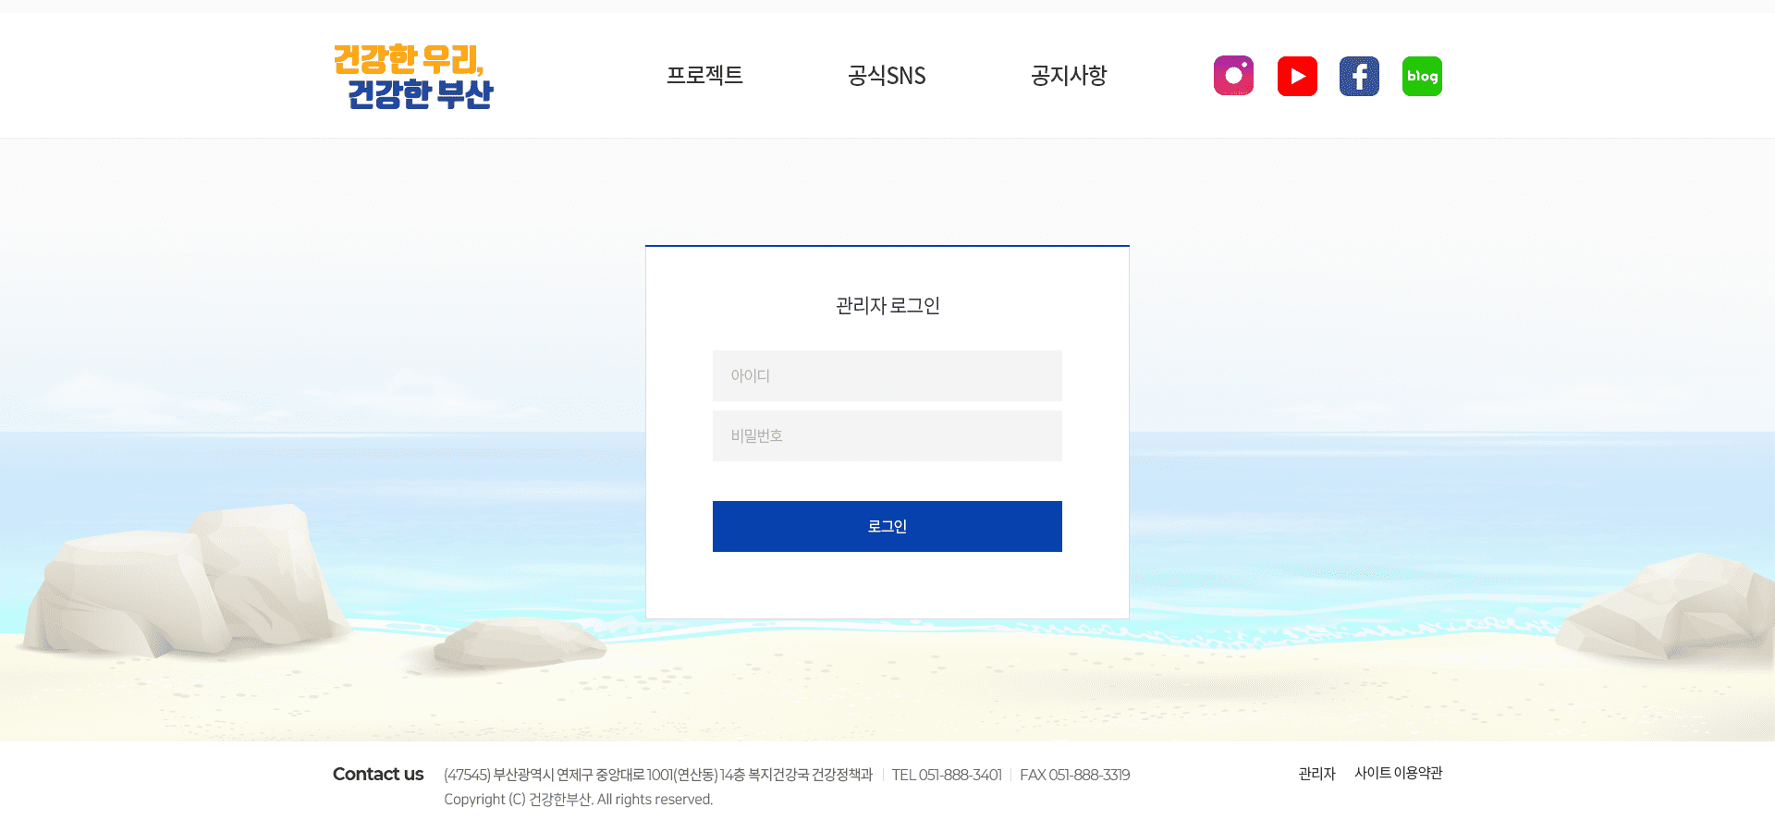Click the 관리자 로그인 heading
1775x832 pixels.
coord(887,305)
